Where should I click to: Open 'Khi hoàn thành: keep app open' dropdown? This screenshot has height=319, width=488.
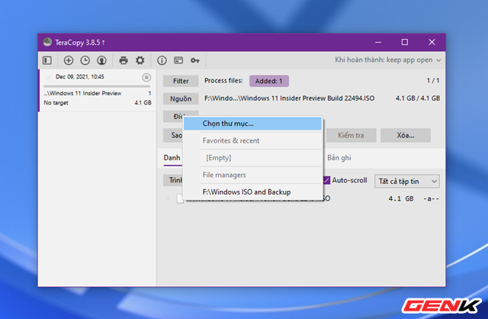point(388,60)
